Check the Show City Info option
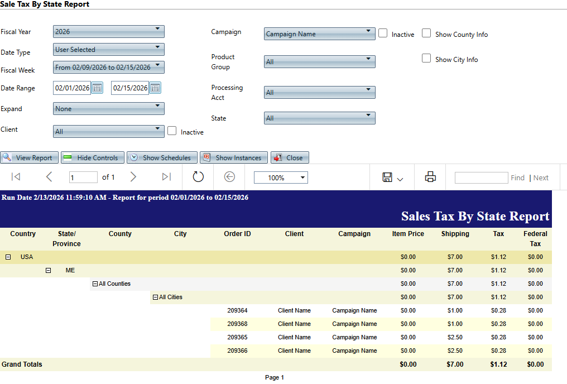 click(x=426, y=58)
